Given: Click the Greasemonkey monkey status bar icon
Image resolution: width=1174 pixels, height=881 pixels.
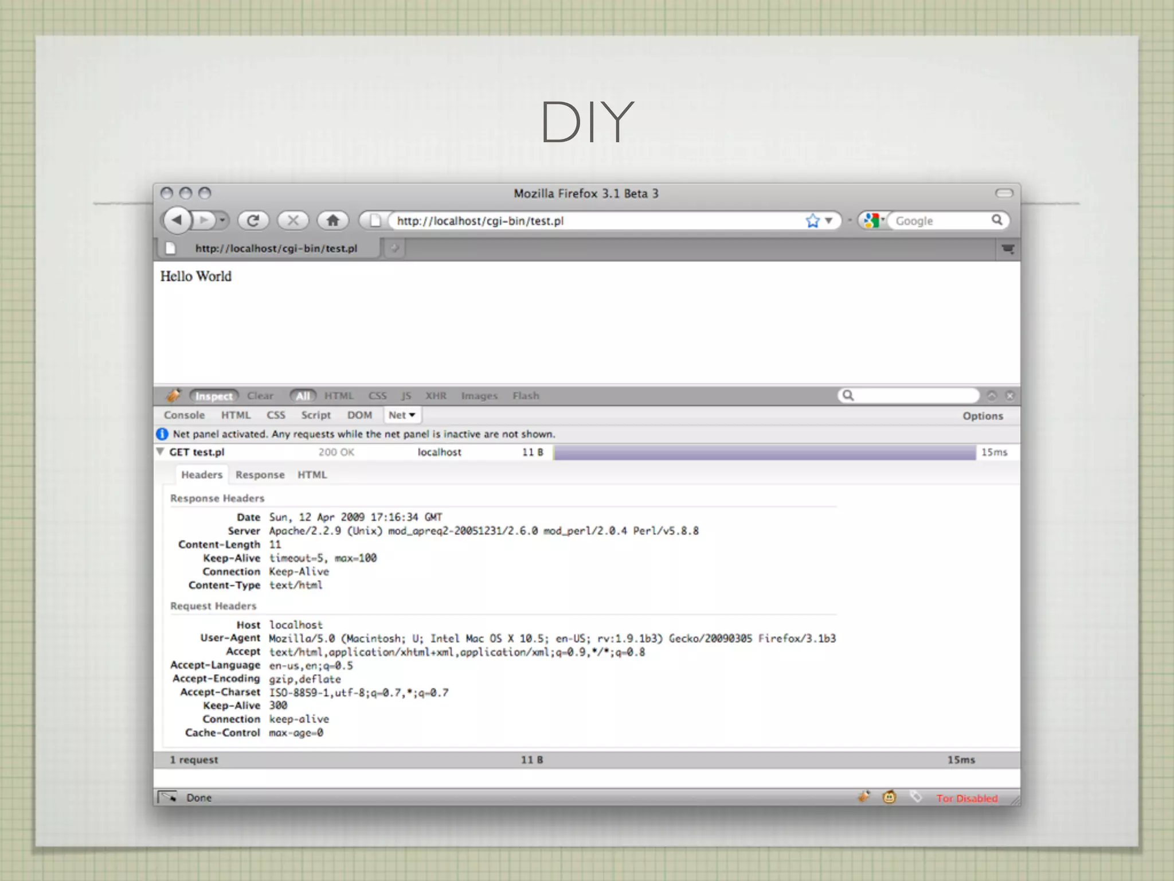Looking at the screenshot, I should (x=889, y=797).
